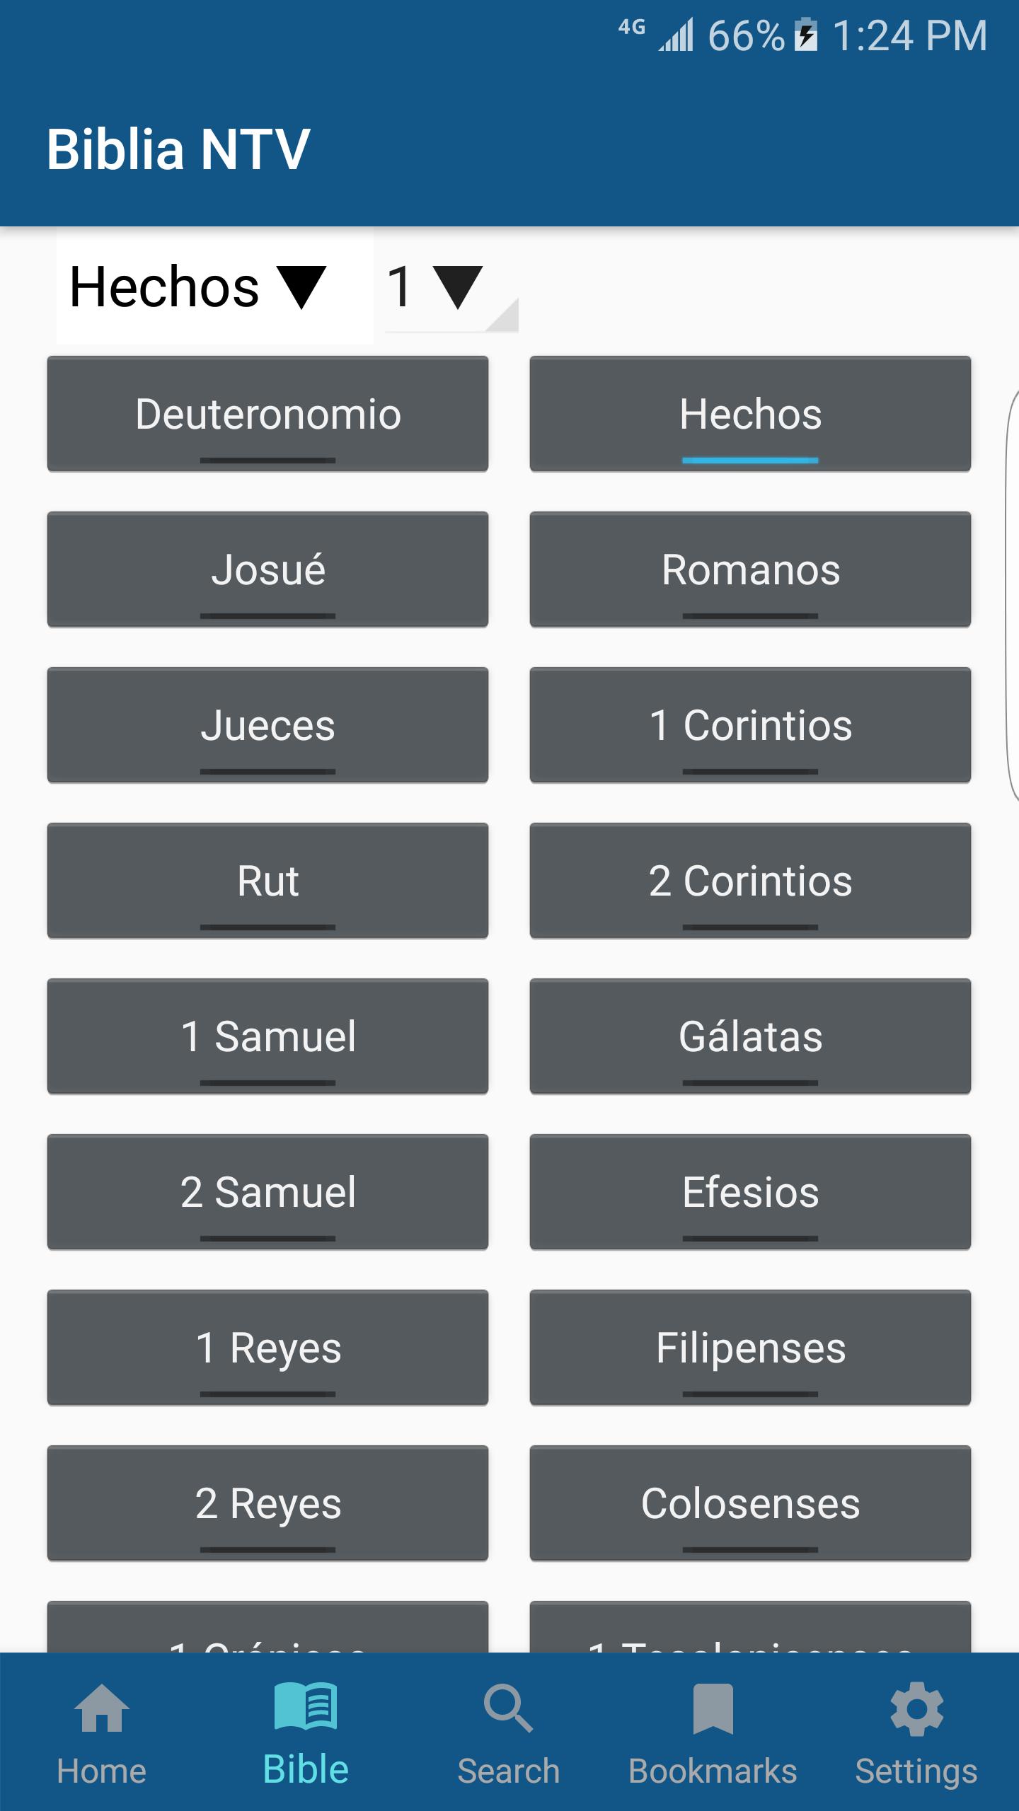This screenshot has height=1811, width=1019.
Task: Choose the Gálatas book
Action: pos(750,1036)
